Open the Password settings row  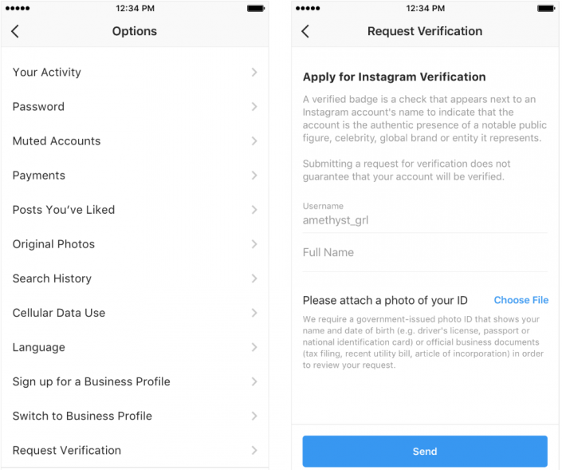pyautogui.click(x=38, y=106)
